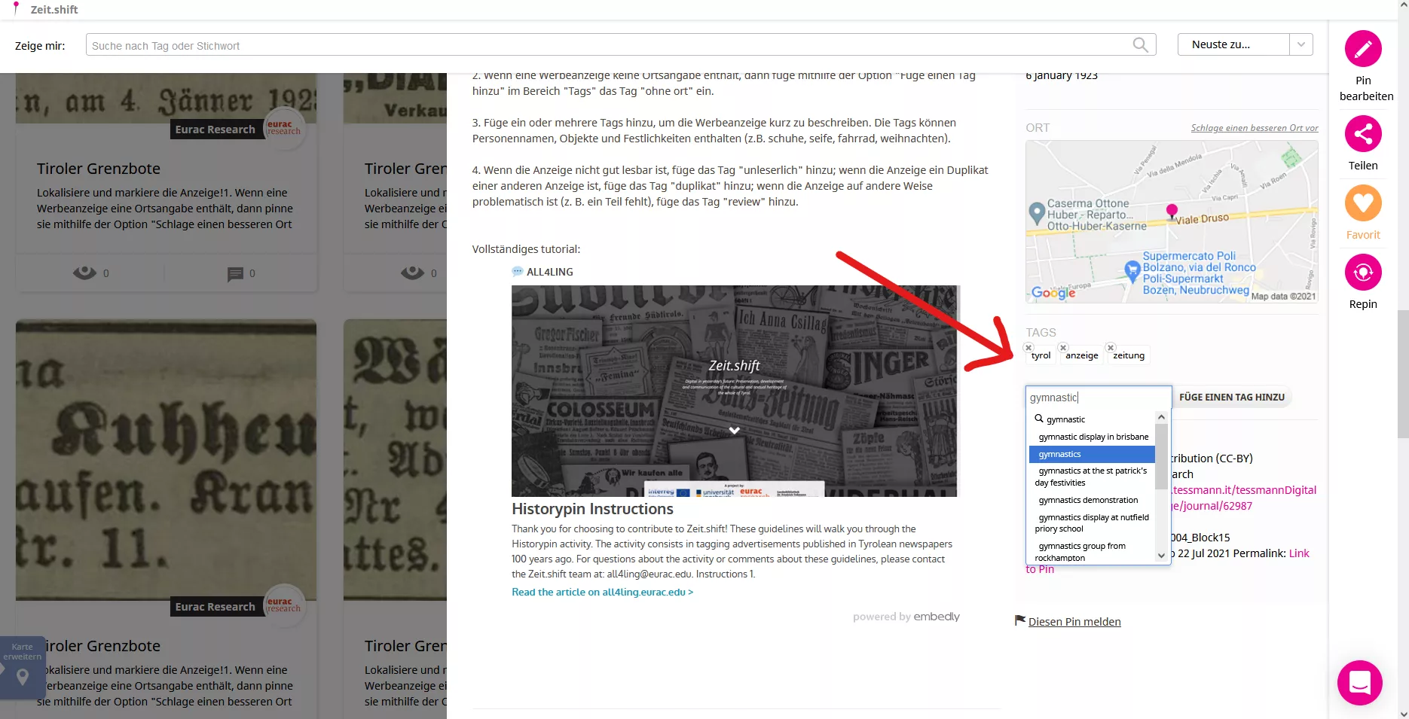Click 'Read the article on all4ling.eurac.edu' link
Screen dimensions: 1409x719
point(602,593)
